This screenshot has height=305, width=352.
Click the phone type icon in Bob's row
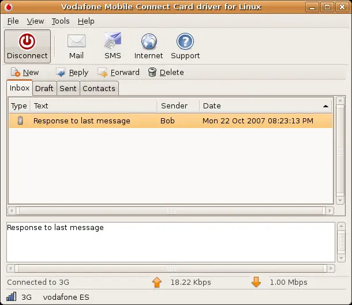[20, 121]
